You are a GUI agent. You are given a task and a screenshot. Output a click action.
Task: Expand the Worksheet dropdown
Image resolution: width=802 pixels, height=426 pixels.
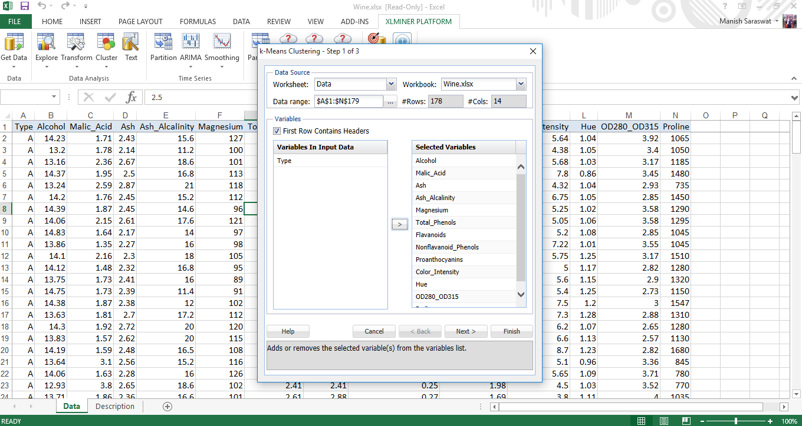391,85
